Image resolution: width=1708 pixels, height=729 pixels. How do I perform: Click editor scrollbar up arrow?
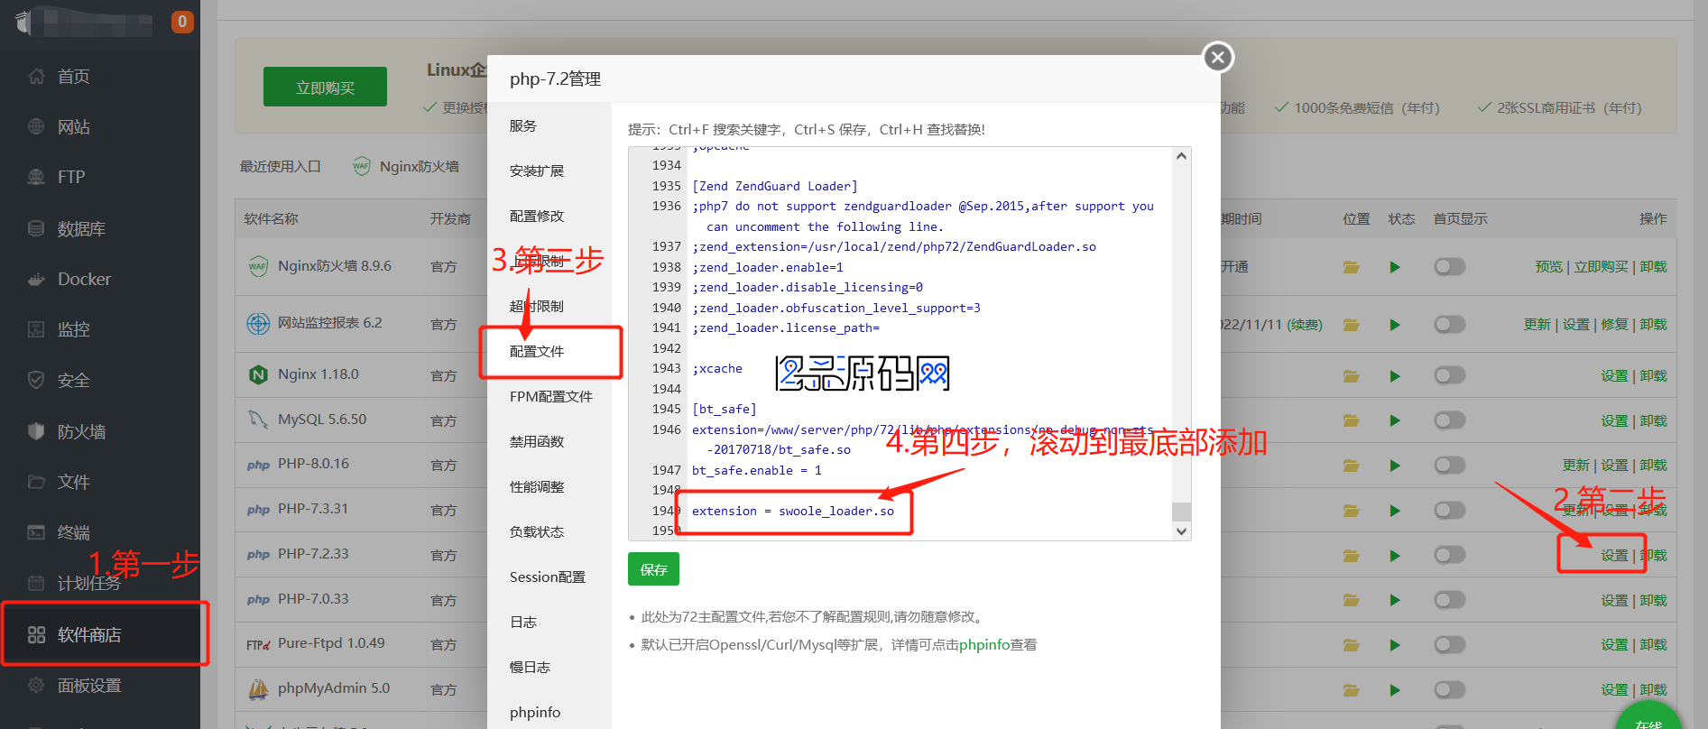(x=1181, y=156)
